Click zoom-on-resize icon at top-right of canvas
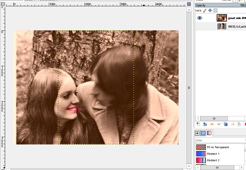Viewport: 246px width, 170px height. [189, 4]
